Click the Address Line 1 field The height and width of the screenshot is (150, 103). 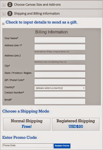tap(60, 47)
